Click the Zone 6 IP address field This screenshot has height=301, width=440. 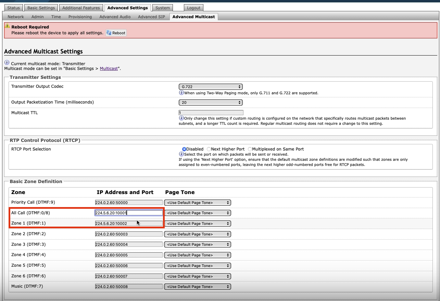(x=129, y=276)
